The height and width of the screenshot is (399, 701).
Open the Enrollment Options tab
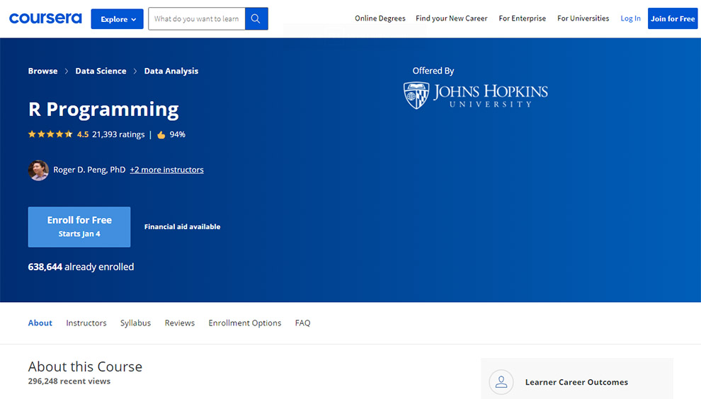[245, 323]
